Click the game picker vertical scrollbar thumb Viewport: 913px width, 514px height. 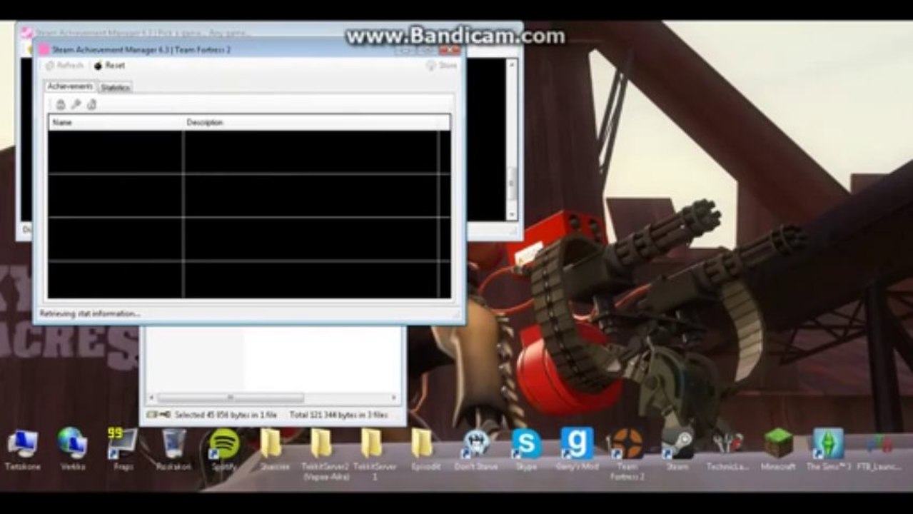pyautogui.click(x=511, y=183)
